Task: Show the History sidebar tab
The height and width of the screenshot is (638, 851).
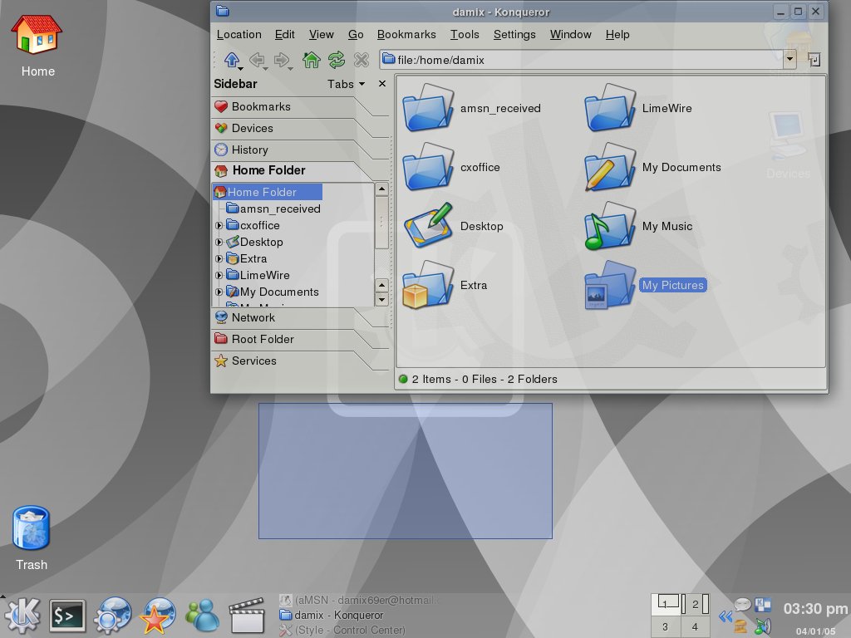Action: (x=293, y=150)
